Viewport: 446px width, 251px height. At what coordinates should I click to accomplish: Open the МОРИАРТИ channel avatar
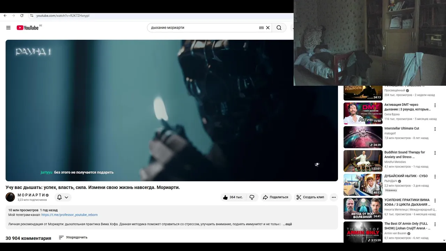pos(10,197)
